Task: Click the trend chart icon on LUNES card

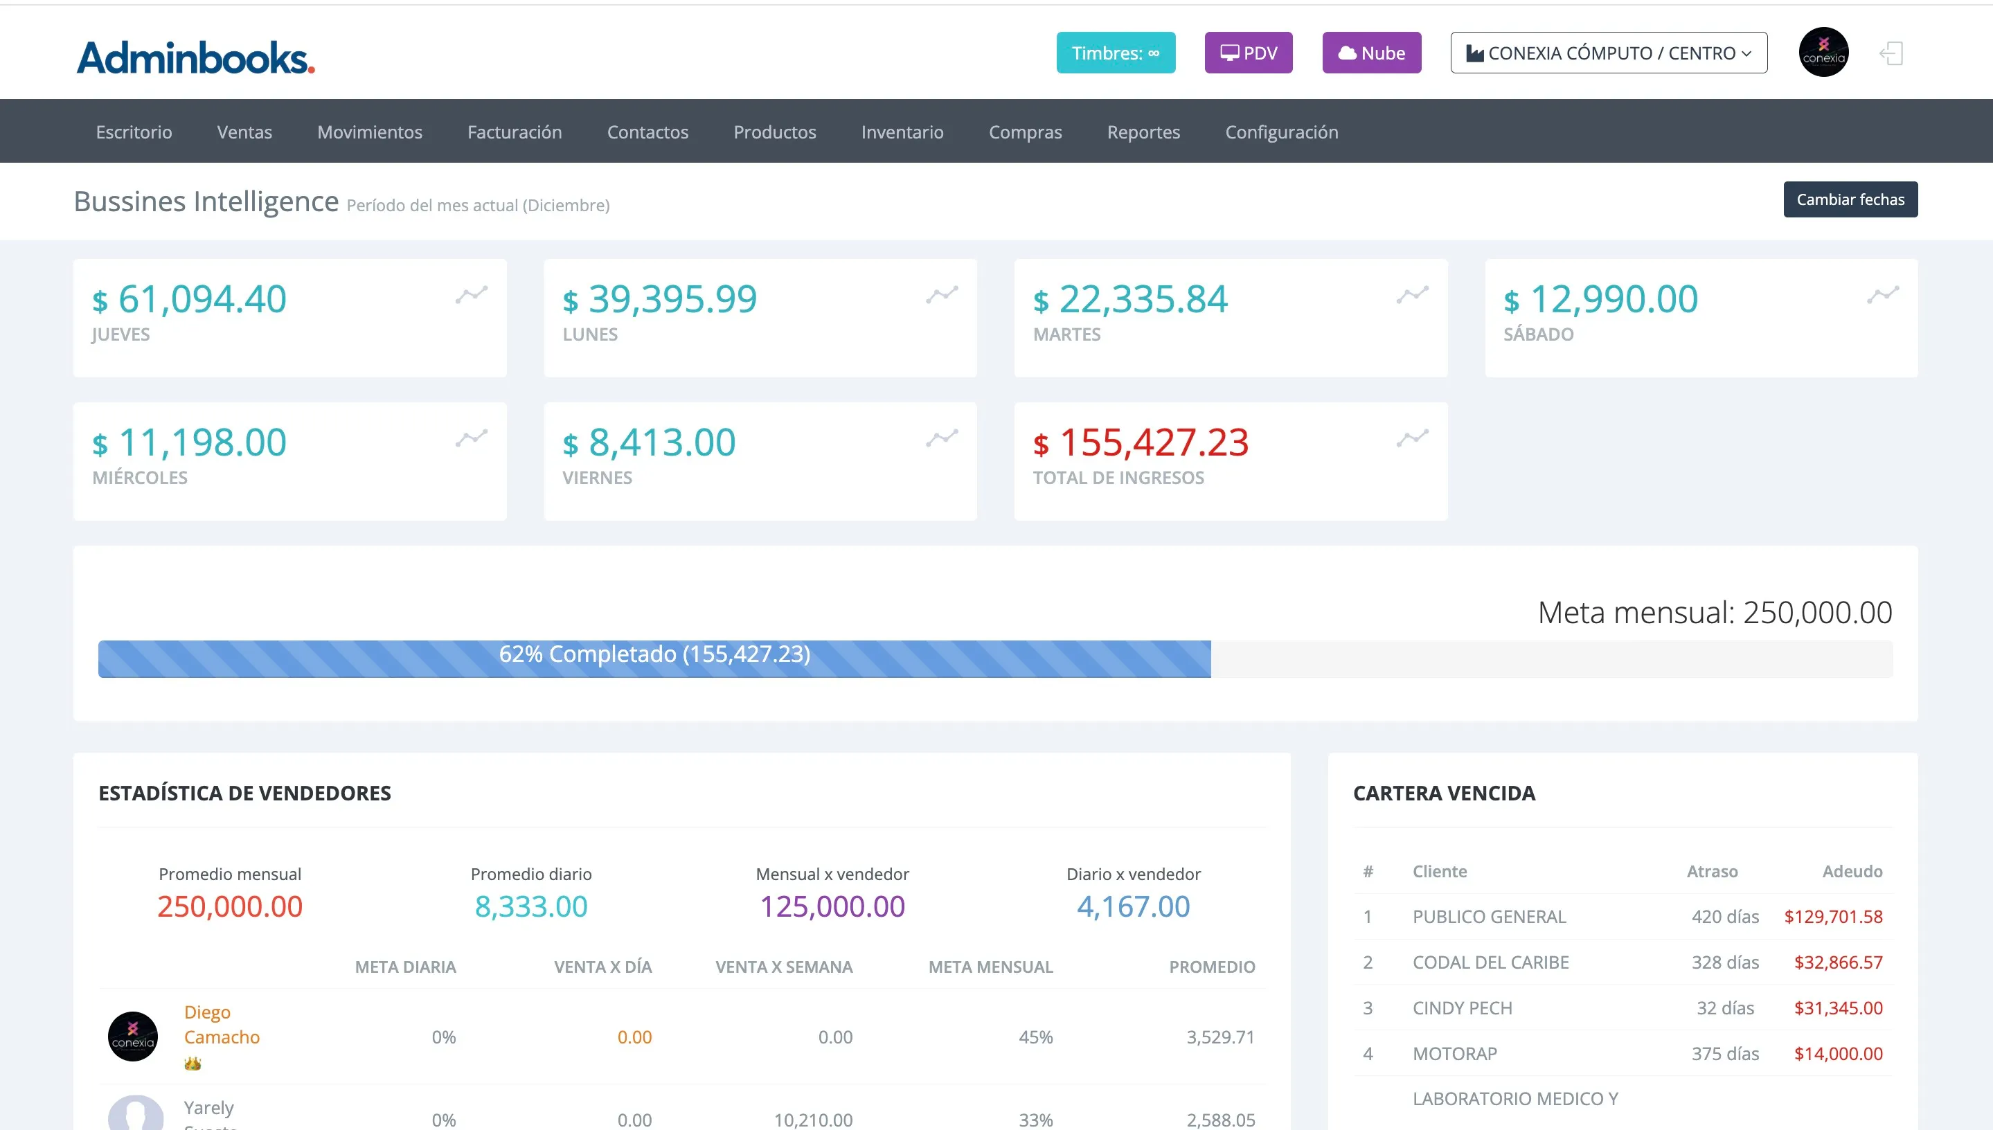Action: tap(941, 295)
